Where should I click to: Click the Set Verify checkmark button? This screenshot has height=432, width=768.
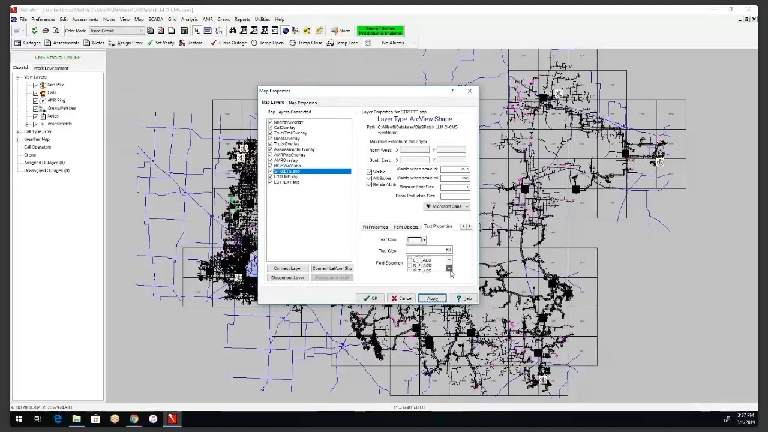161,43
